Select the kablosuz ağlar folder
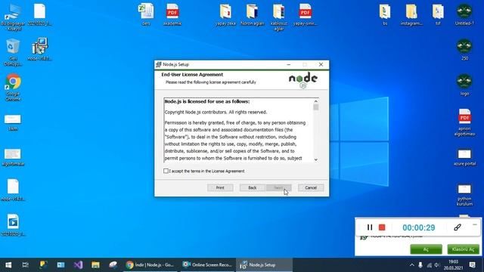Screen dimensions: 484x272 click(x=279, y=17)
